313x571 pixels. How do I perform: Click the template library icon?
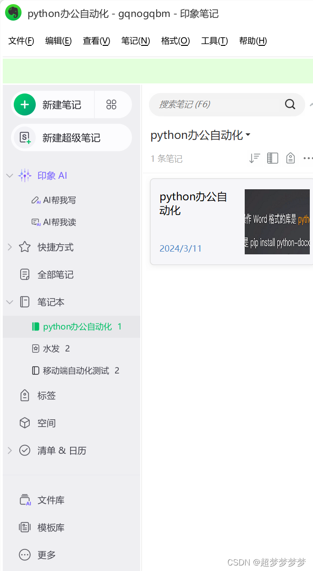[25, 527]
